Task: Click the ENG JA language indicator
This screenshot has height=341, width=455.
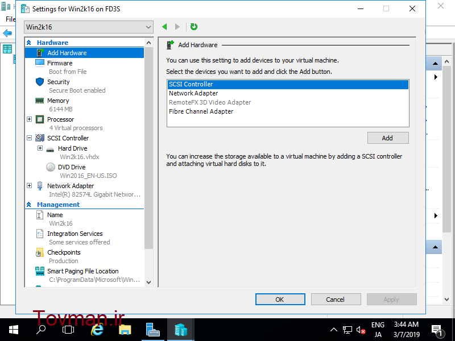Action: tap(378, 330)
